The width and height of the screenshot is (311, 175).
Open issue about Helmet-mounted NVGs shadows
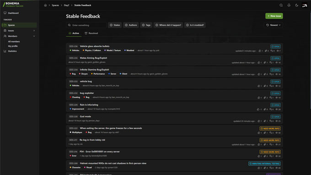[113, 164]
